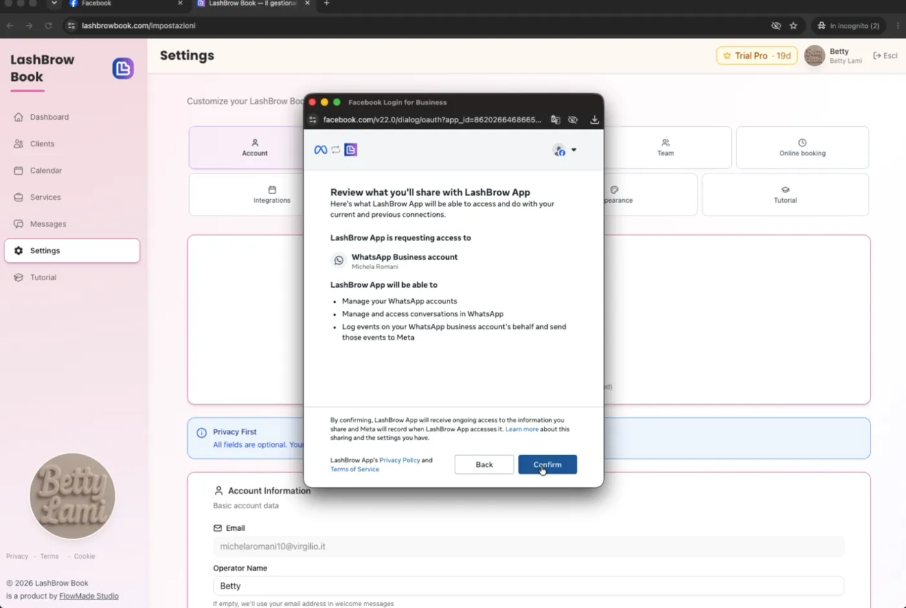
Task: Open Services in the sidebar
Action: point(71,197)
